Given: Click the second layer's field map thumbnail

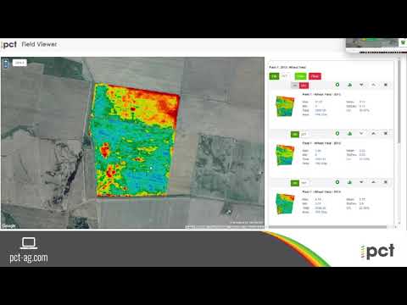Looking at the screenshot, I should click(285, 155).
